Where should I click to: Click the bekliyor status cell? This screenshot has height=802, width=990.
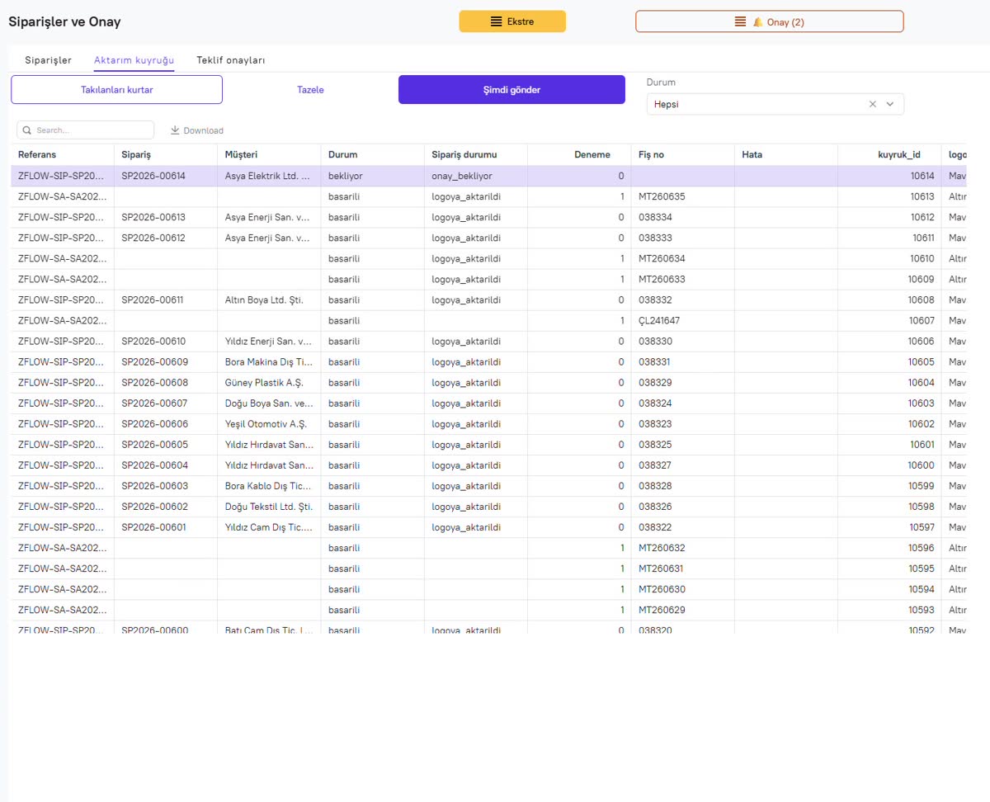tap(373, 176)
